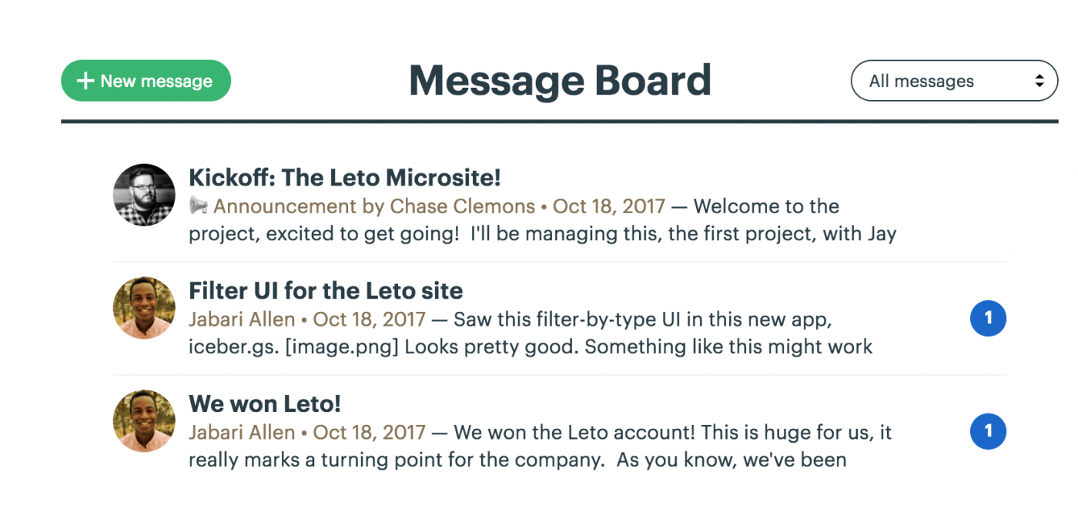
Task: Open comment count badge for Filter UI post
Action: pyautogui.click(x=988, y=319)
